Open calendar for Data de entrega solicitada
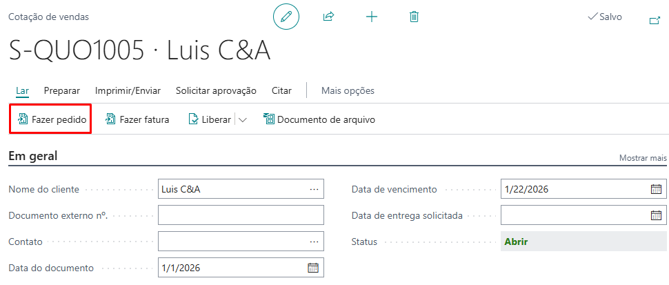This screenshot has width=669, height=285. coord(656,215)
